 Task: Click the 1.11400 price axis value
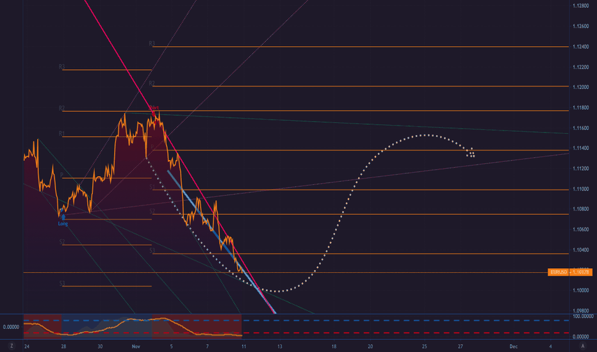click(580, 148)
